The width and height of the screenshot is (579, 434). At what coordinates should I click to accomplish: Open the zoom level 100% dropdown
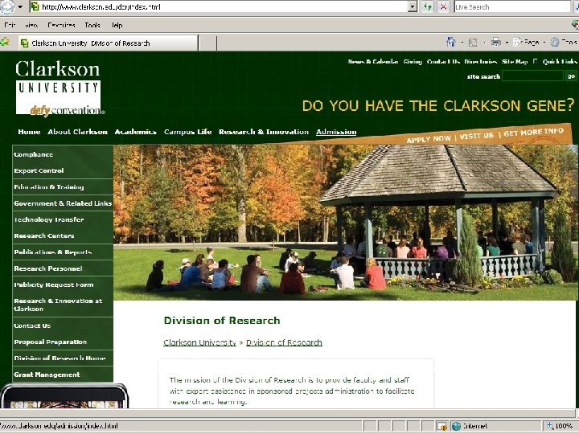click(x=561, y=426)
